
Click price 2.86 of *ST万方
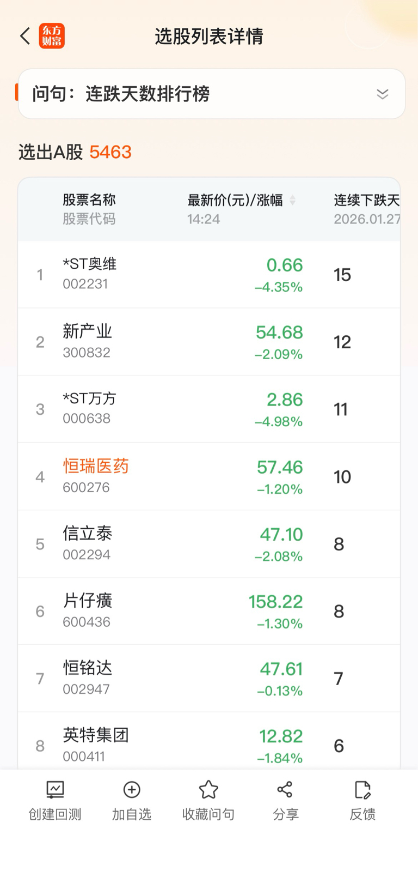[x=285, y=400]
